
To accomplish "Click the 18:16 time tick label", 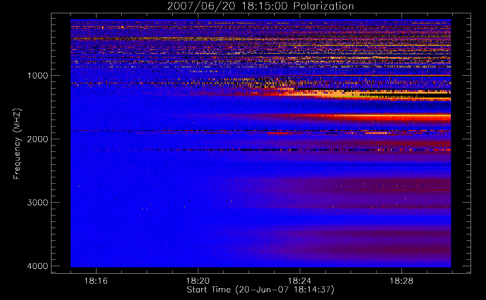I will click(x=96, y=281).
